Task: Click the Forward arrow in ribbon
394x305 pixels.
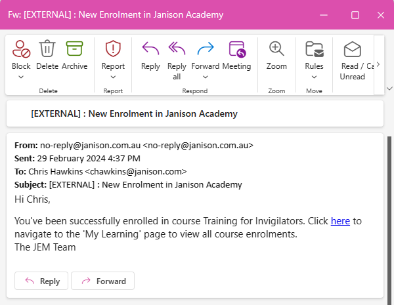Action: click(x=205, y=50)
